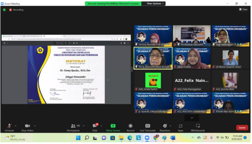
Task: Select the Felix Nainggolan participant tile
Action: [x=192, y=80]
